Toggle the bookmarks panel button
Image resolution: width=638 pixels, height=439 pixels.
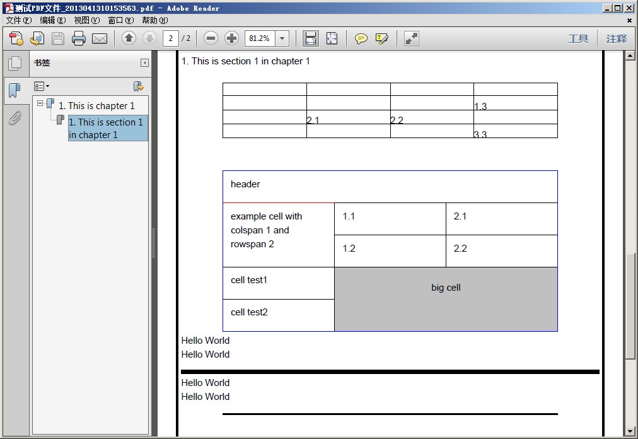[x=14, y=90]
